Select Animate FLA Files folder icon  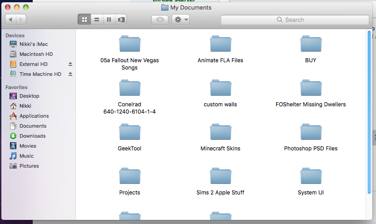(220, 44)
